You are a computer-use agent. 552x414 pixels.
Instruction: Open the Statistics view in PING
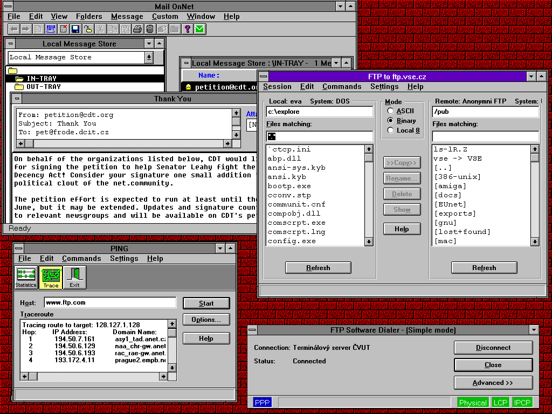pyautogui.click(x=26, y=277)
